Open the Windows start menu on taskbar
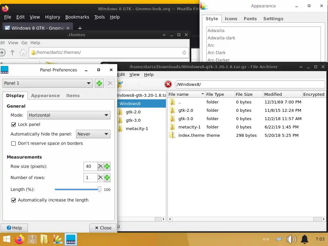 pos(6,239)
